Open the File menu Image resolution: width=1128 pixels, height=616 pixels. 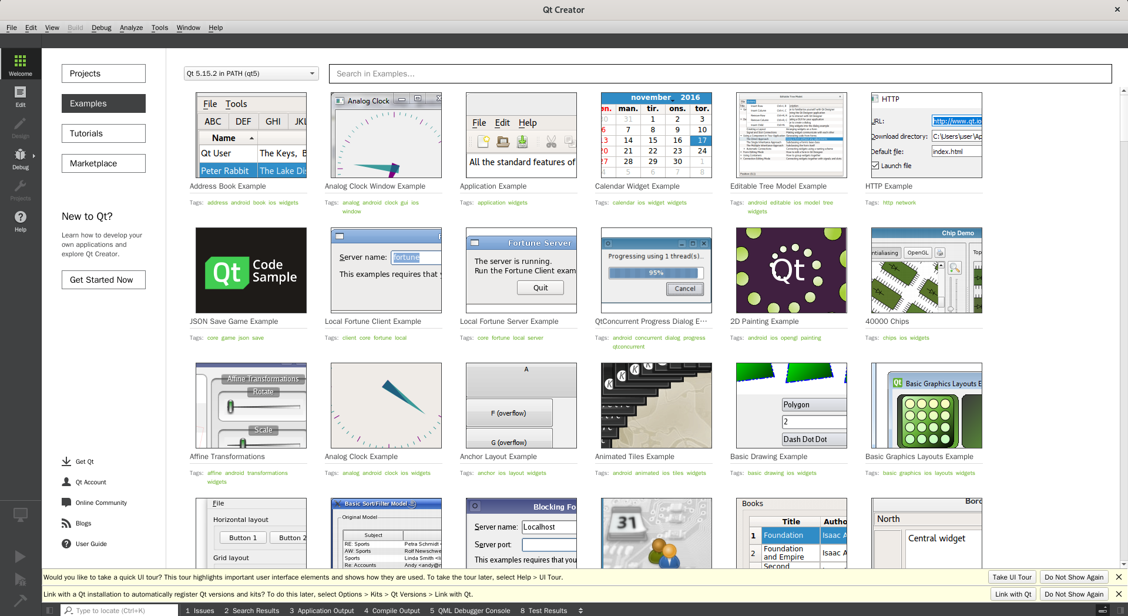(x=12, y=28)
